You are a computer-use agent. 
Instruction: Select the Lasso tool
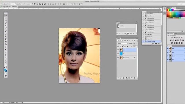click(6, 21)
